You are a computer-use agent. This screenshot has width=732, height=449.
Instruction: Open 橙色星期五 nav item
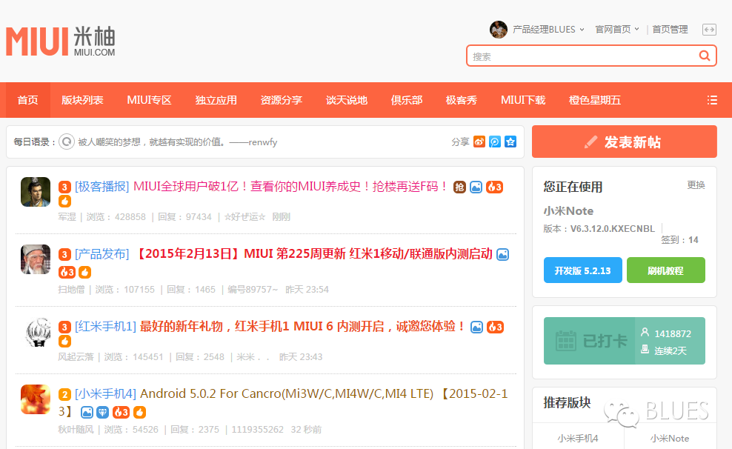[x=595, y=100]
